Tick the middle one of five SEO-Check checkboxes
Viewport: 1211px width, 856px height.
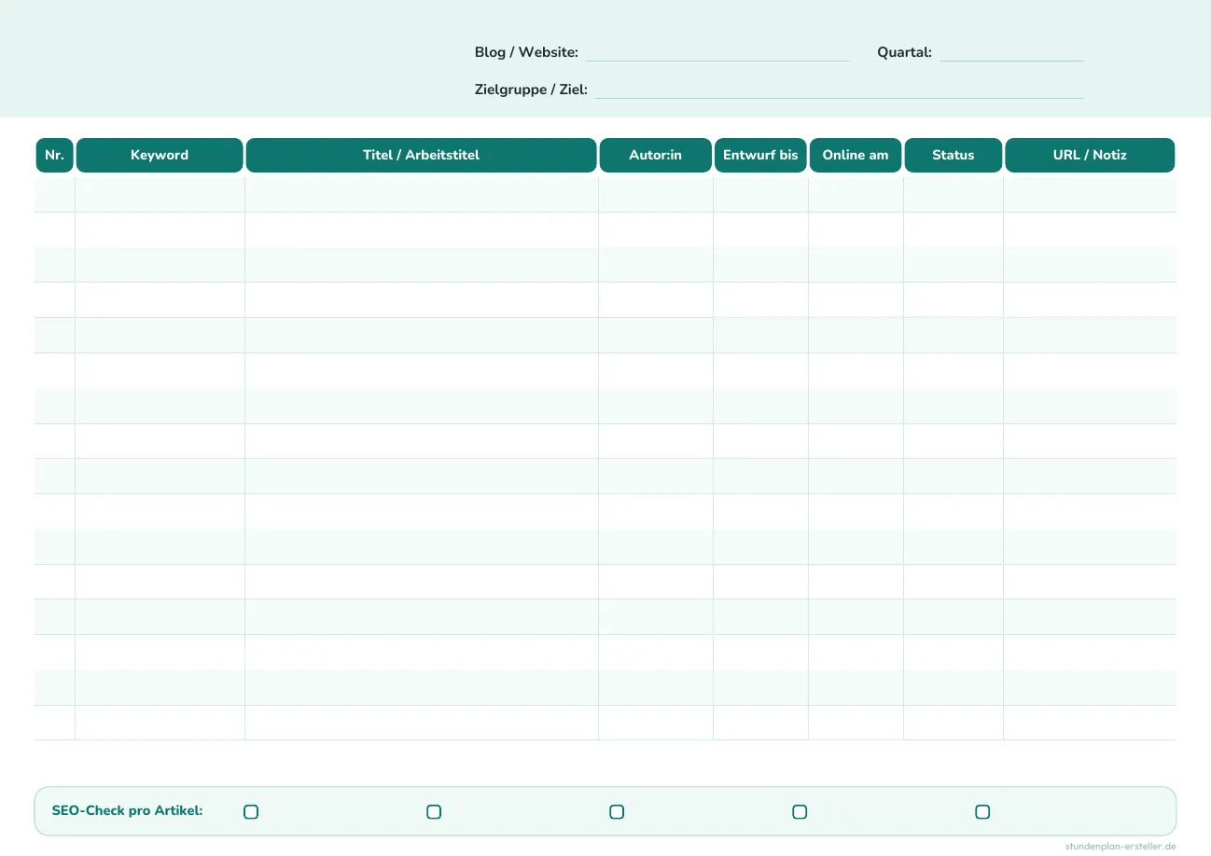(x=617, y=812)
